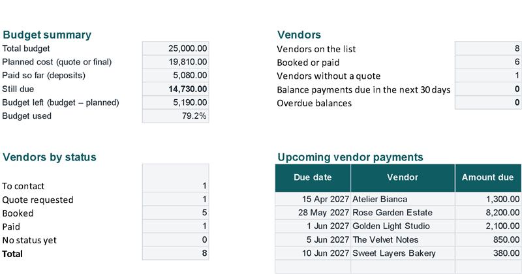Click the Vendor column header

pyautogui.click(x=403, y=178)
